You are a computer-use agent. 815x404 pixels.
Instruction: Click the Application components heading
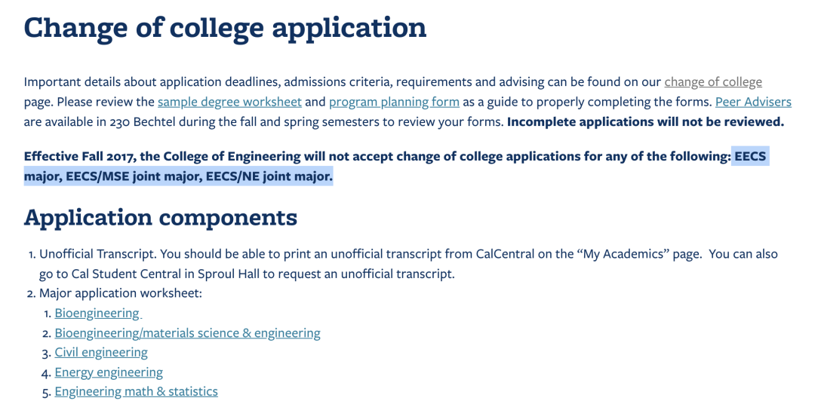tap(161, 218)
